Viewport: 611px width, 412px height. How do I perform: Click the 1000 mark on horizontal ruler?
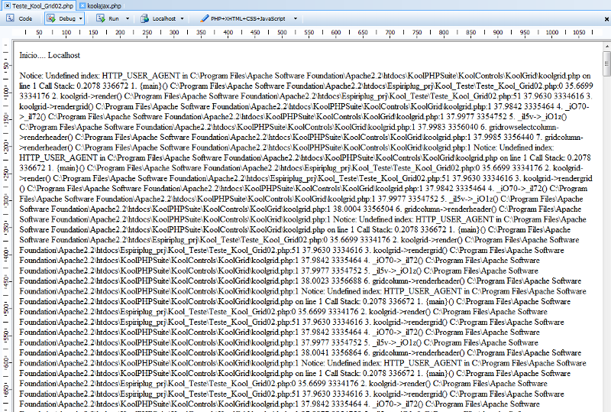[551, 32]
